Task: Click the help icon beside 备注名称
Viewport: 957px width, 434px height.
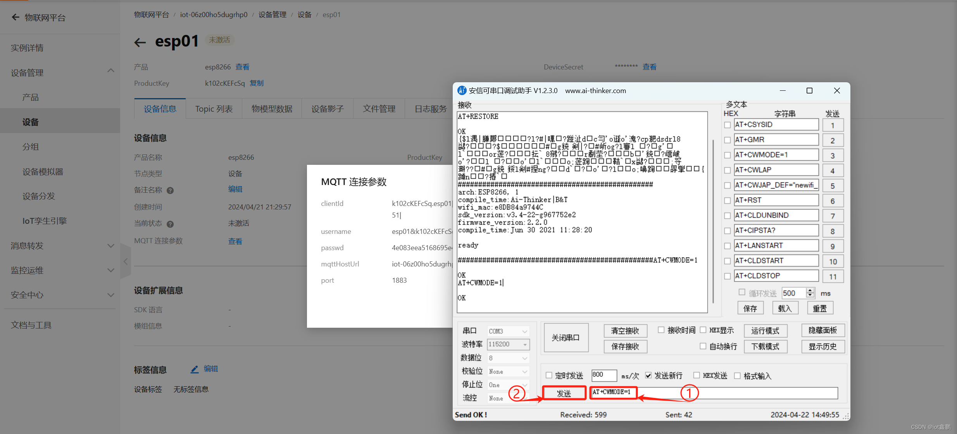Action: click(x=170, y=190)
